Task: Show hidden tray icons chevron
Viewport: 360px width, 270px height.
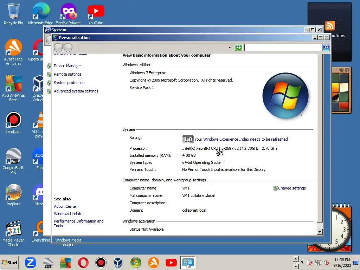Action: tap(302, 262)
